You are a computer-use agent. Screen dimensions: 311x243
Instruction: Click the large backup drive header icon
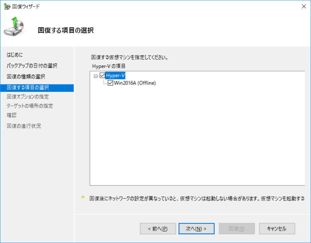pos(14,27)
